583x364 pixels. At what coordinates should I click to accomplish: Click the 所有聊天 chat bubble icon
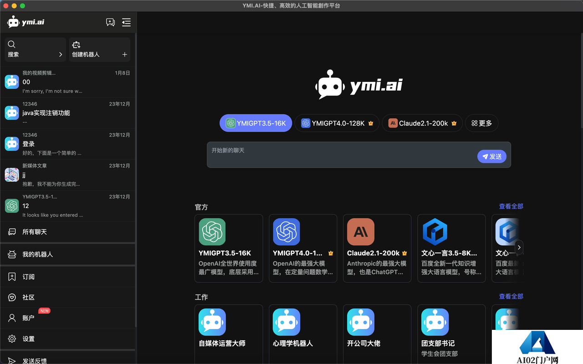pyautogui.click(x=12, y=232)
